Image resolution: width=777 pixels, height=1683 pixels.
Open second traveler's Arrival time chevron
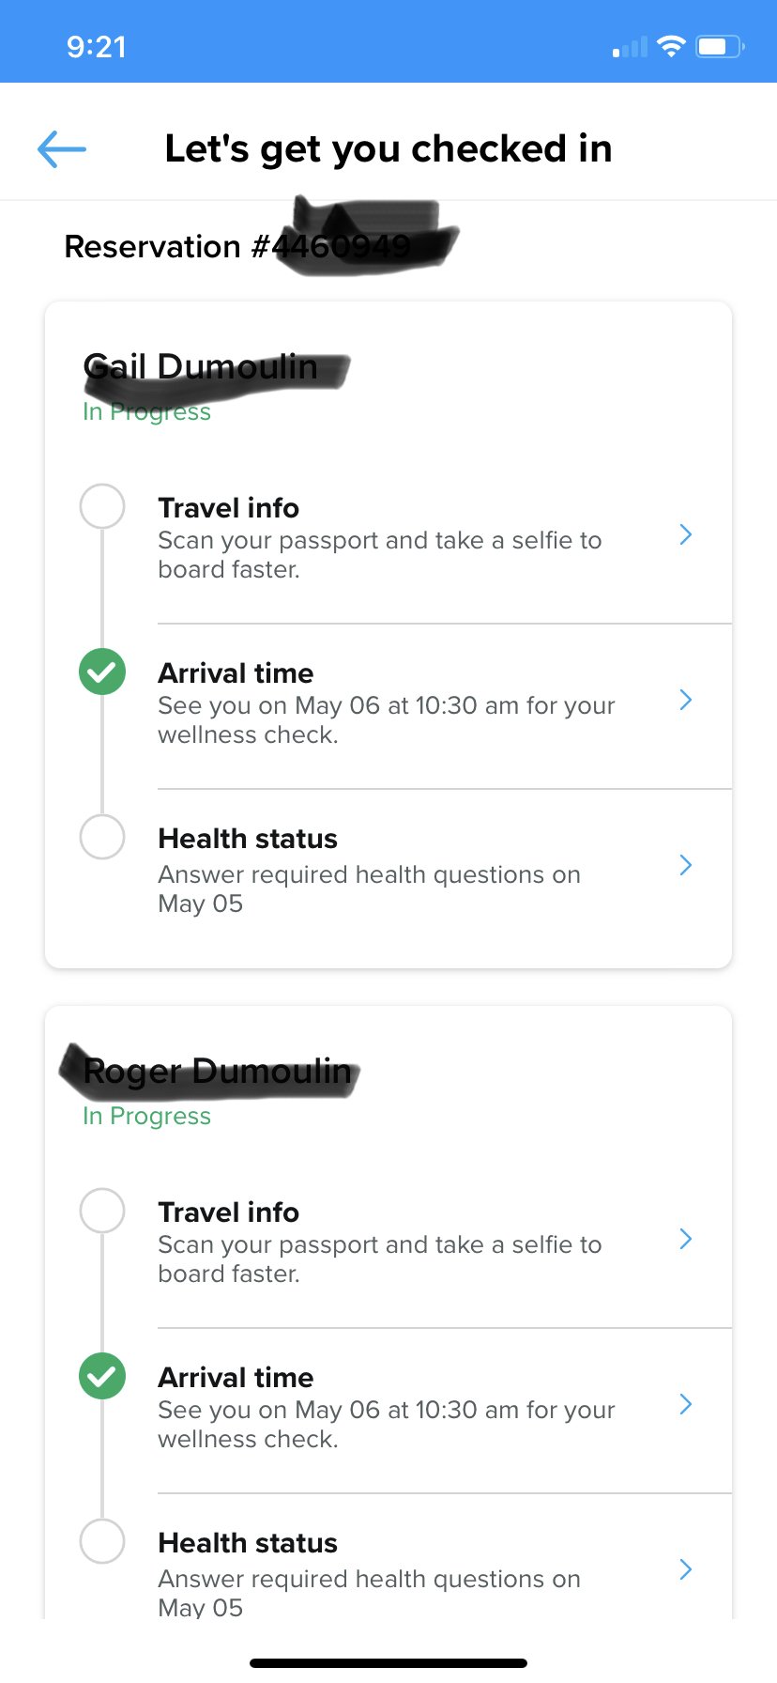[686, 1404]
